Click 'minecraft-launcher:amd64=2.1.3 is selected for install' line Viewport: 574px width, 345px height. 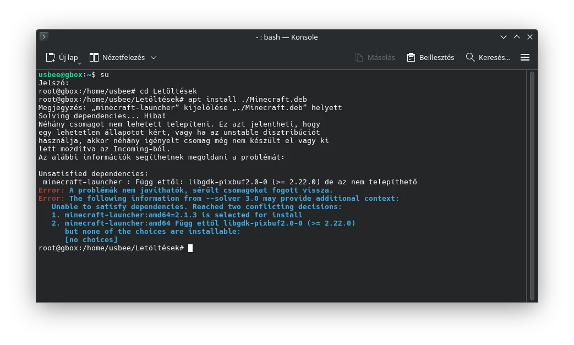tap(183, 215)
